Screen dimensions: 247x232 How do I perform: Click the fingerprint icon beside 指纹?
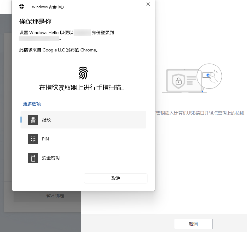tap(33, 120)
